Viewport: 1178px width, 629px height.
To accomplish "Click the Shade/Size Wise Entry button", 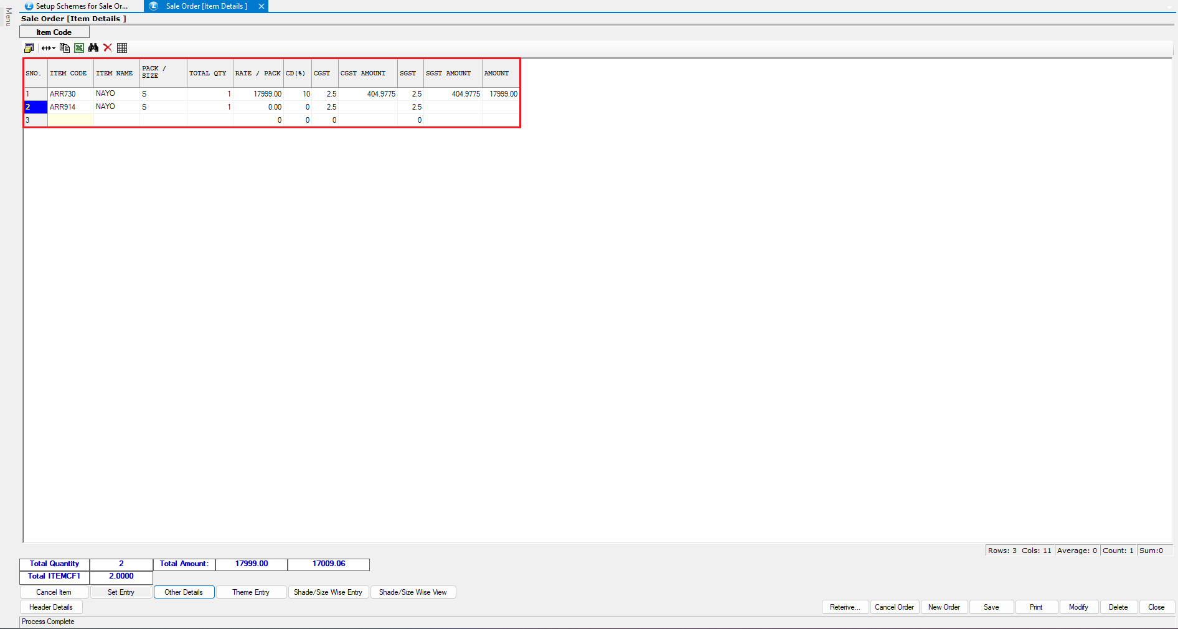I will point(328,592).
